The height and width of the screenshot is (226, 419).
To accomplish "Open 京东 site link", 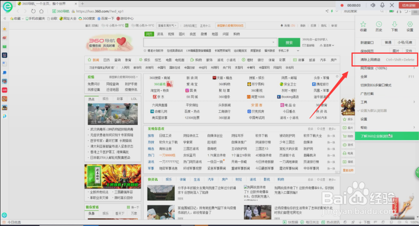I will click(x=159, y=97).
